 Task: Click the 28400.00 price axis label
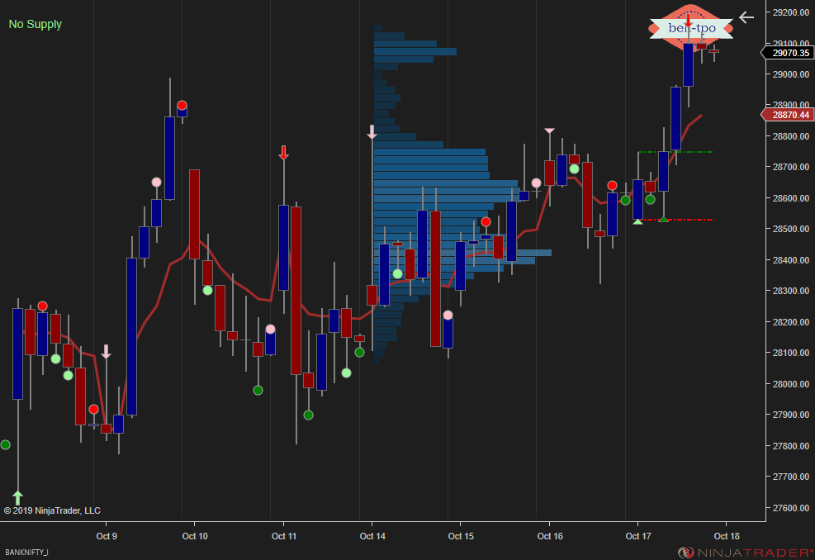[790, 260]
